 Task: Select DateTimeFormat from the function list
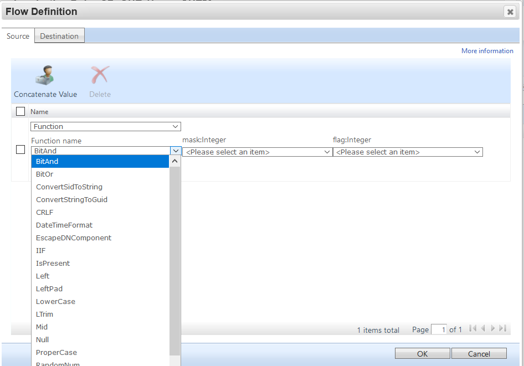64,225
